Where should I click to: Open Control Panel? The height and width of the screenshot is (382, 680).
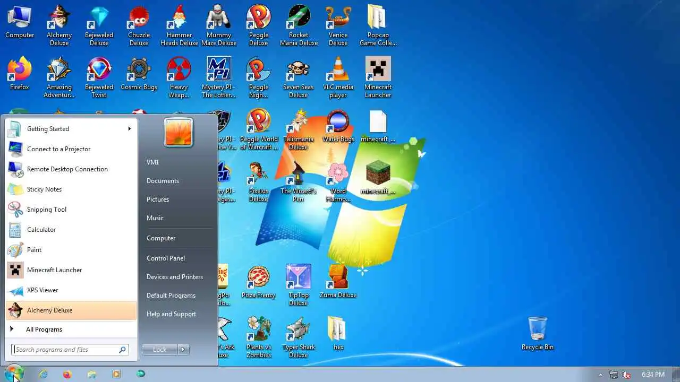[166, 258]
